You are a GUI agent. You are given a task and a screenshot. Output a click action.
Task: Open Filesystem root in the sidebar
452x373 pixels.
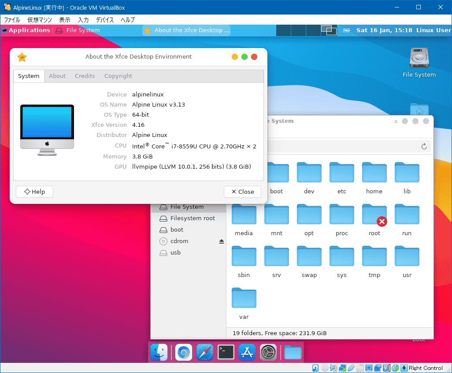(189, 218)
